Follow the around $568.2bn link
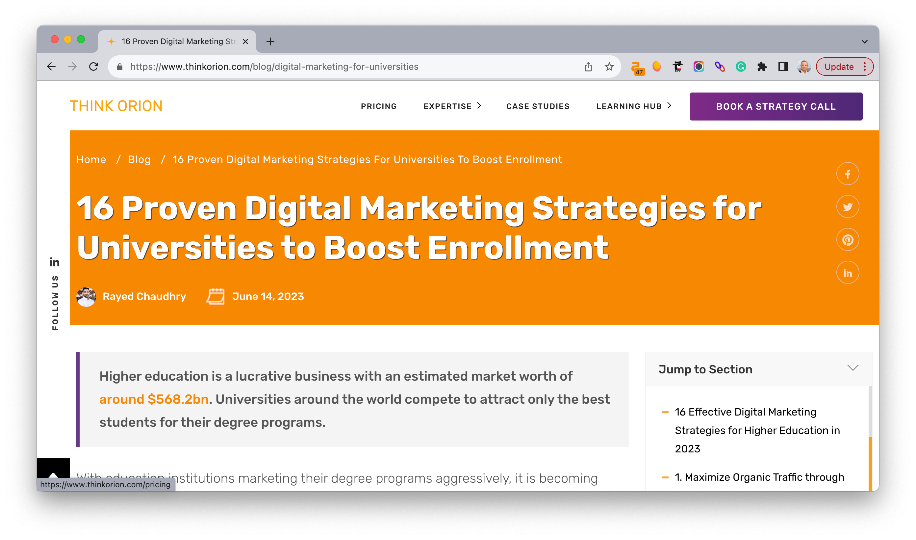Viewport: 916px width, 540px height. pos(154,399)
